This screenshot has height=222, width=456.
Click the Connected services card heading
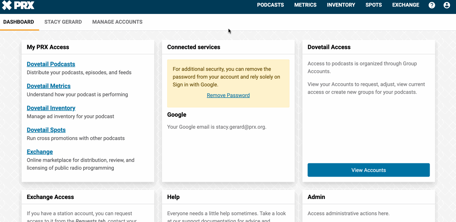(194, 47)
